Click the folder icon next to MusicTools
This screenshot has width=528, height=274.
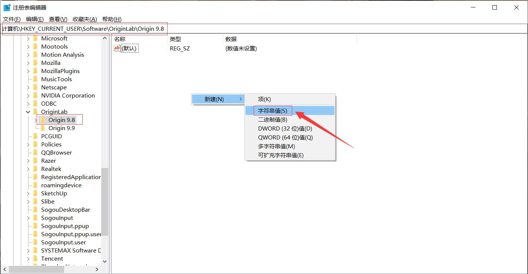click(36, 79)
